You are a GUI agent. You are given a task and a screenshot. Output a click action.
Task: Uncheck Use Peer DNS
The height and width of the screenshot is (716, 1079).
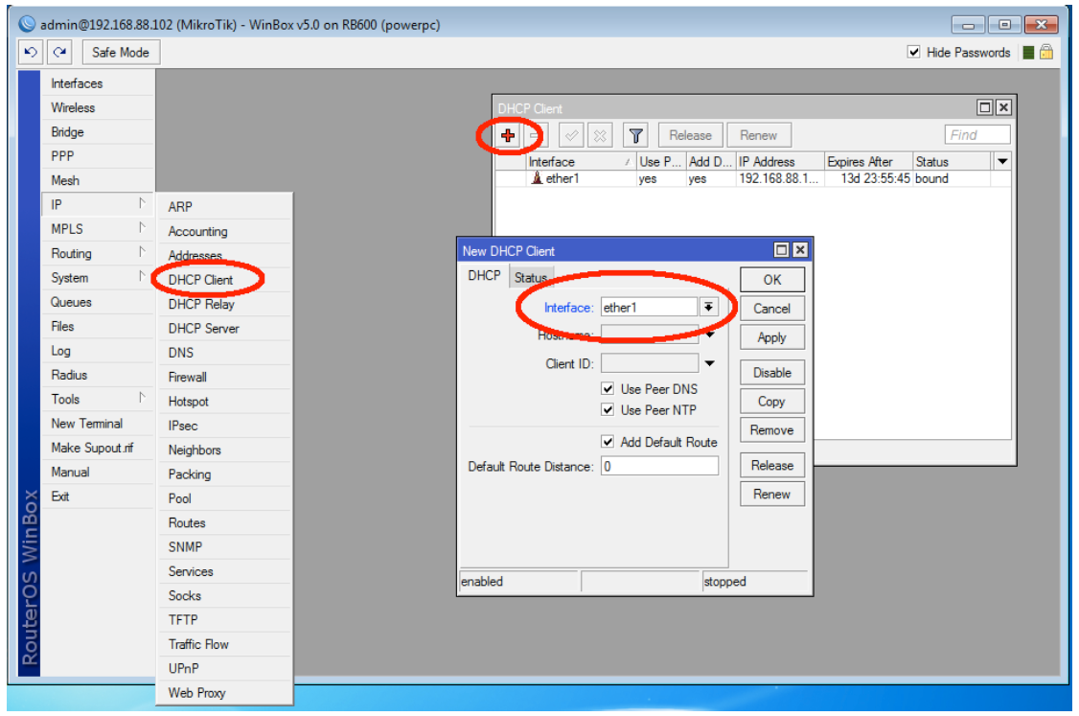pos(608,389)
